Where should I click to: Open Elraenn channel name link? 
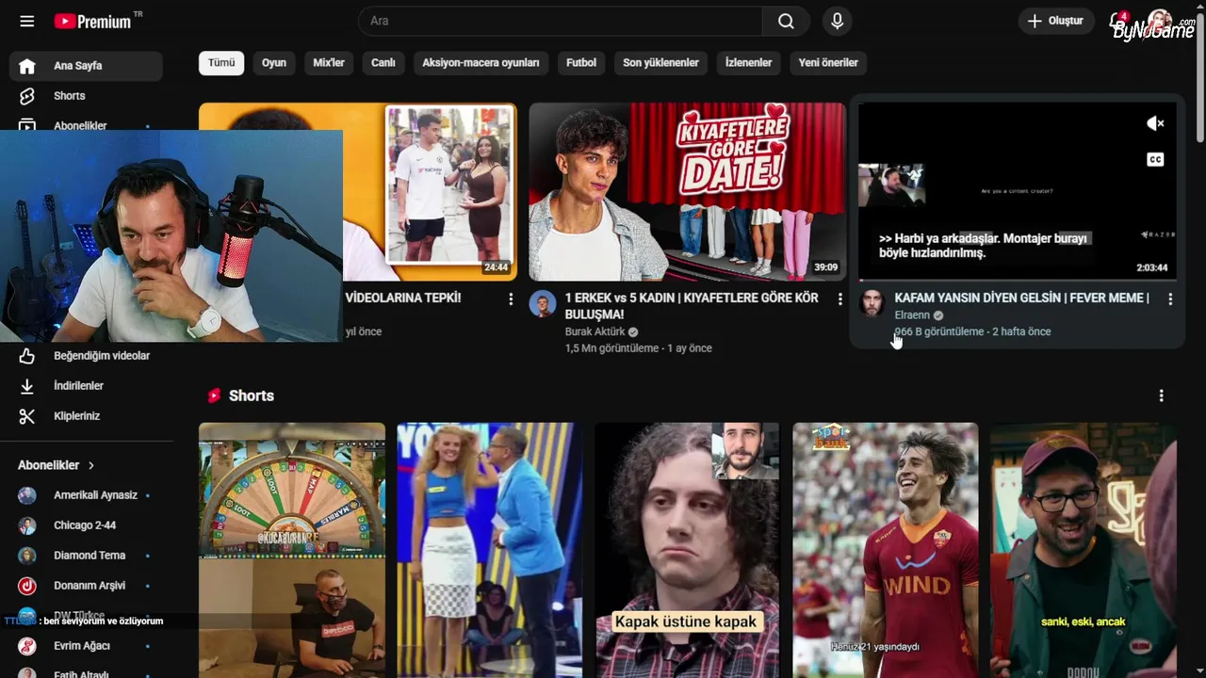[912, 315]
